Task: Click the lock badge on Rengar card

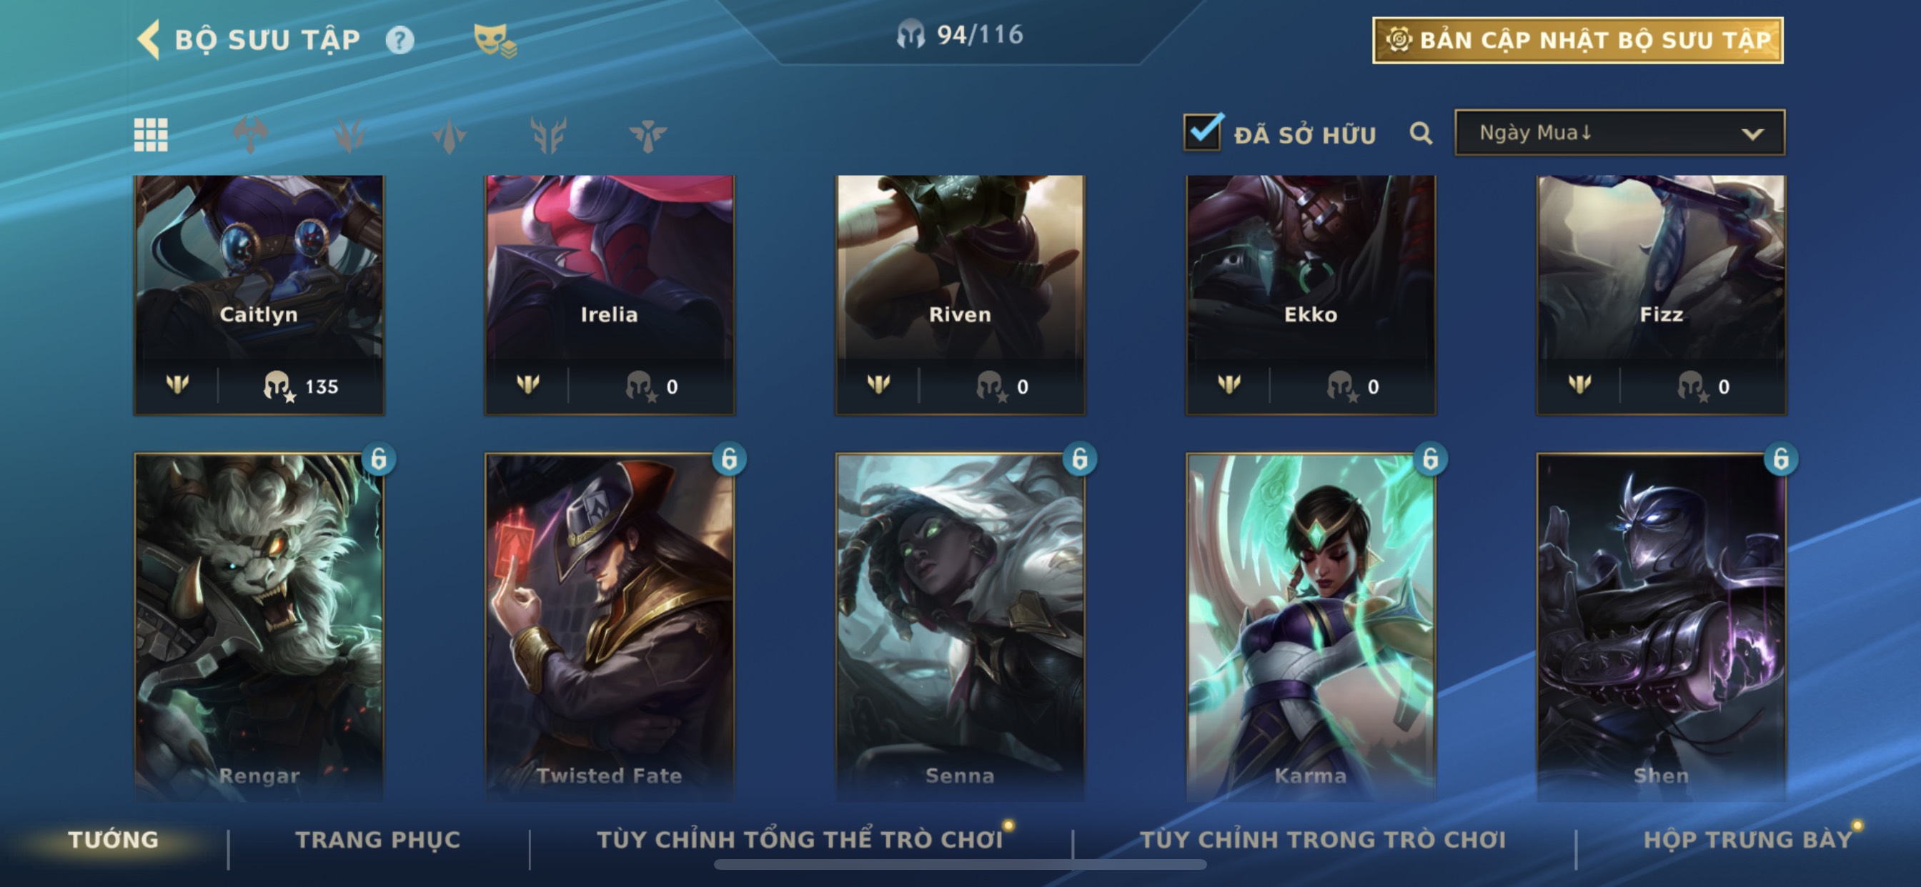Action: [x=379, y=458]
